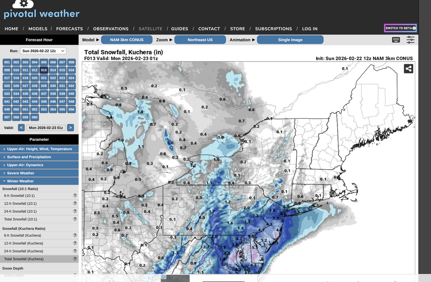This screenshot has width=431, height=282.
Task: Expand Upper-Air: Height, Wind, Temperature section
Action: 39,149
